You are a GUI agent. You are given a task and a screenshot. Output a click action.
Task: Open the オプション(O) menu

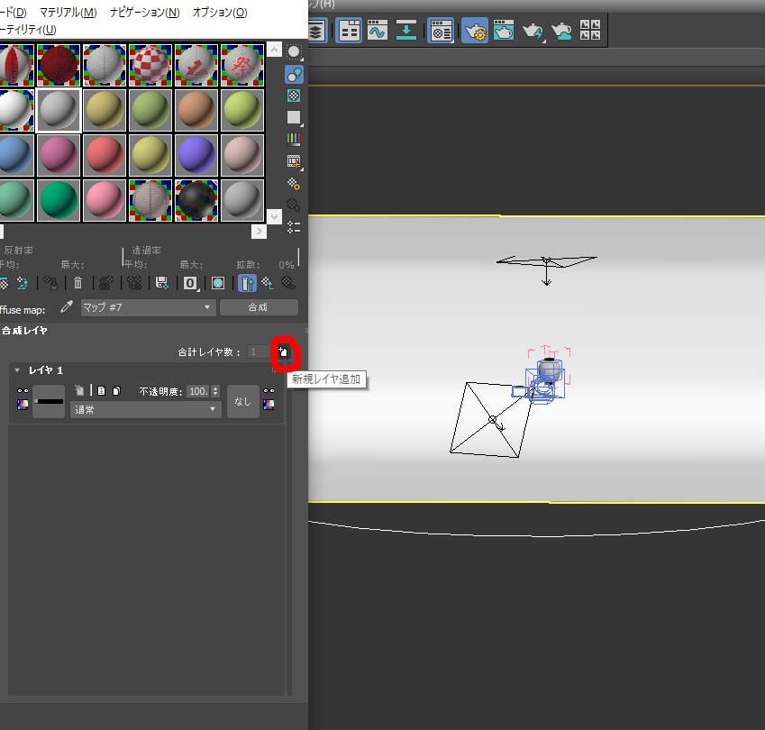point(219,13)
